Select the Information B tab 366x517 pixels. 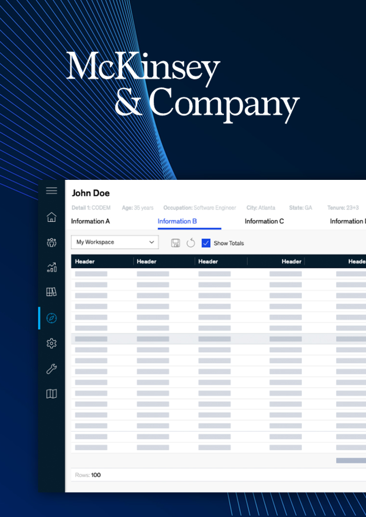(177, 221)
